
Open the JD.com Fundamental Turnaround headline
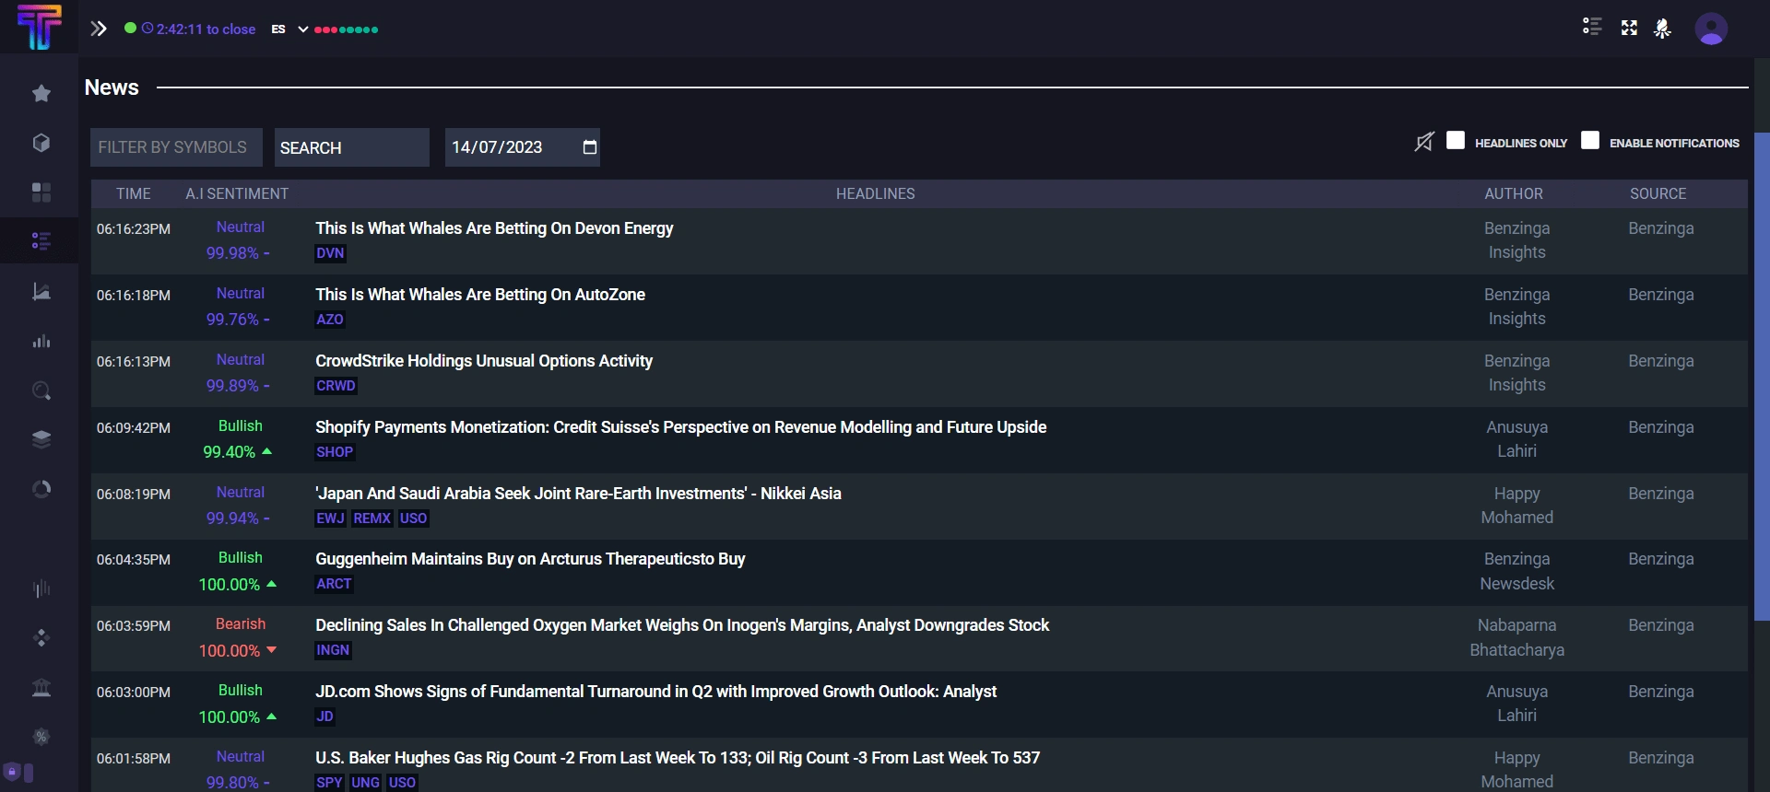pos(656,692)
